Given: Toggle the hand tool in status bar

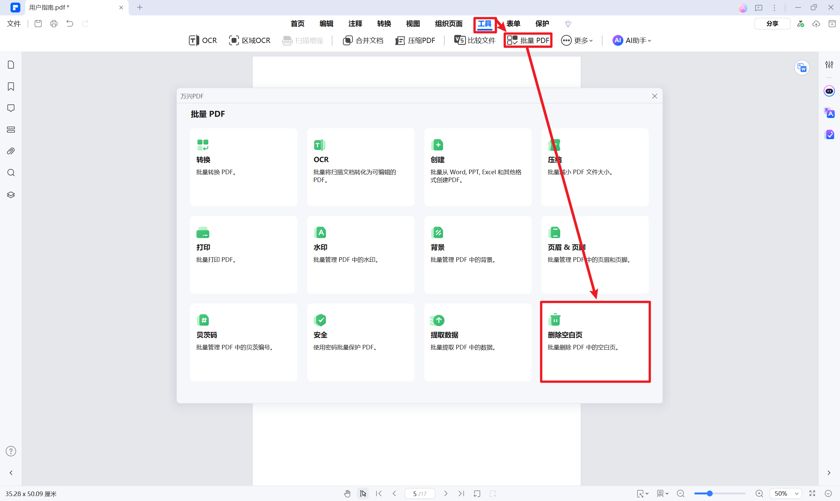Looking at the screenshot, I should click(x=347, y=493).
